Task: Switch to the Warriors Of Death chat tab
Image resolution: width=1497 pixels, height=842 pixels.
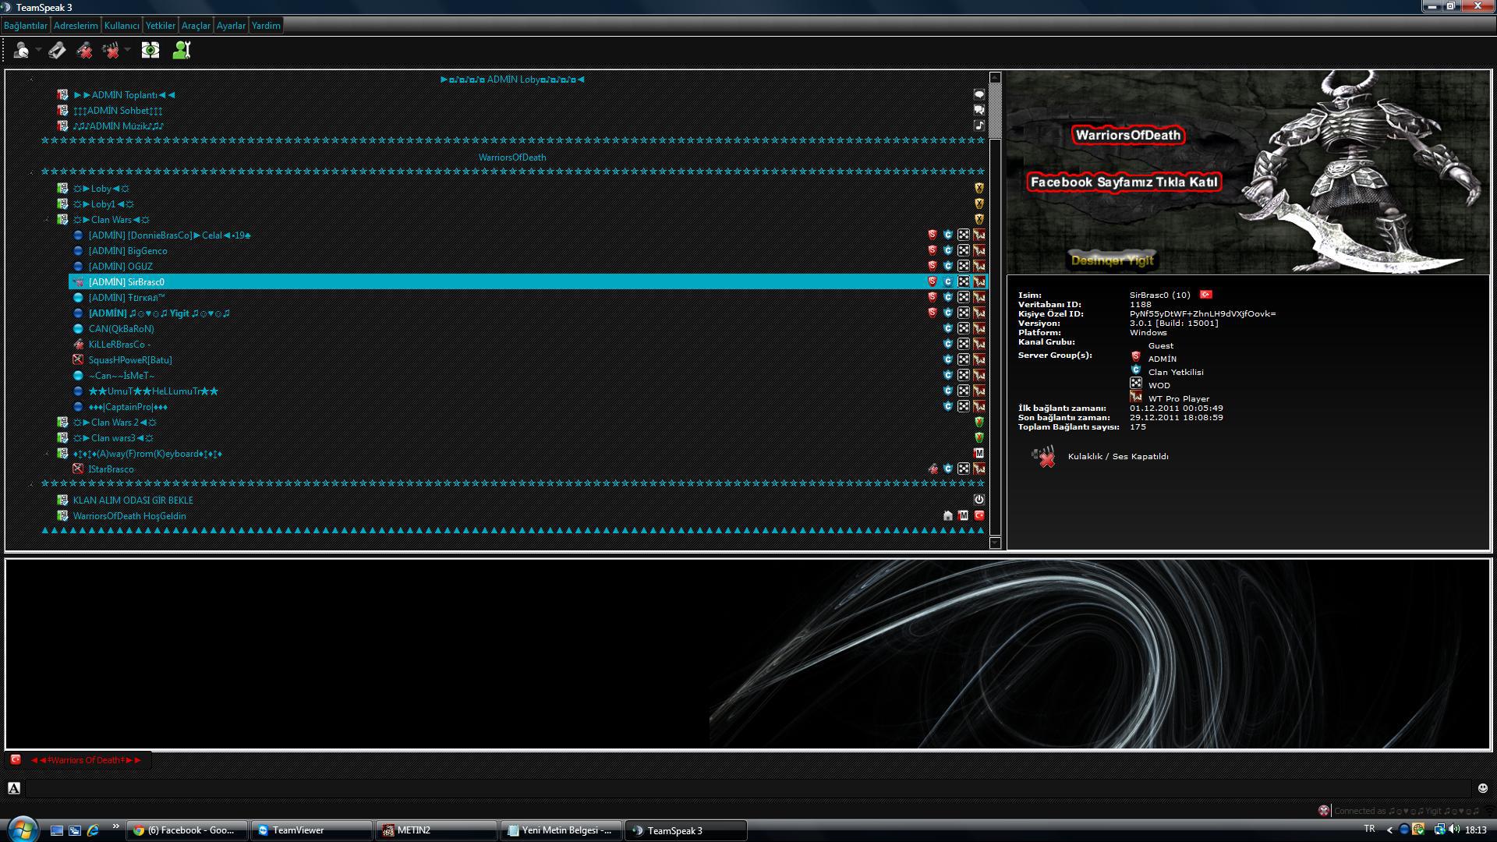Action: 86,760
